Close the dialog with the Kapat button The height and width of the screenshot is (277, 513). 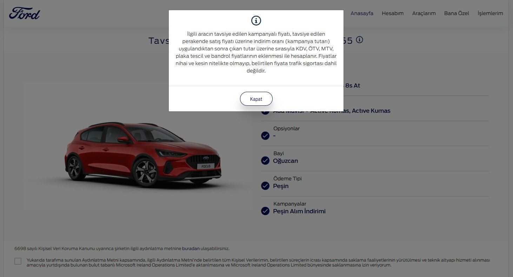coord(256,99)
